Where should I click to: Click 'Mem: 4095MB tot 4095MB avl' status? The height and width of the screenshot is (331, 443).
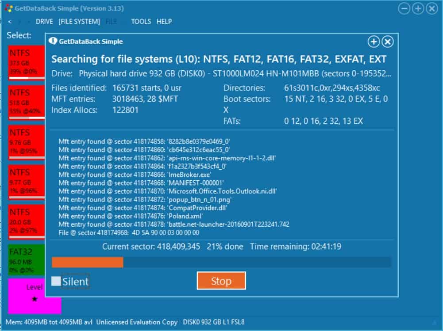[49, 322]
